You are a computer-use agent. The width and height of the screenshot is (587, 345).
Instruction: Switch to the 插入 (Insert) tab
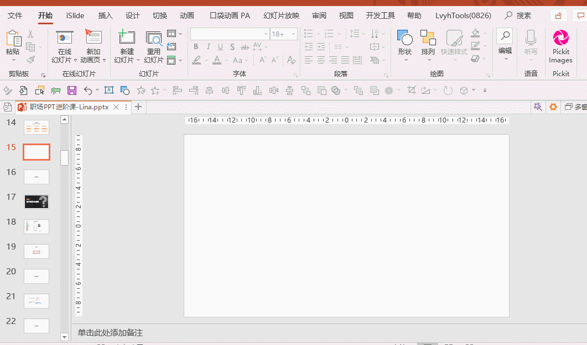[106, 15]
